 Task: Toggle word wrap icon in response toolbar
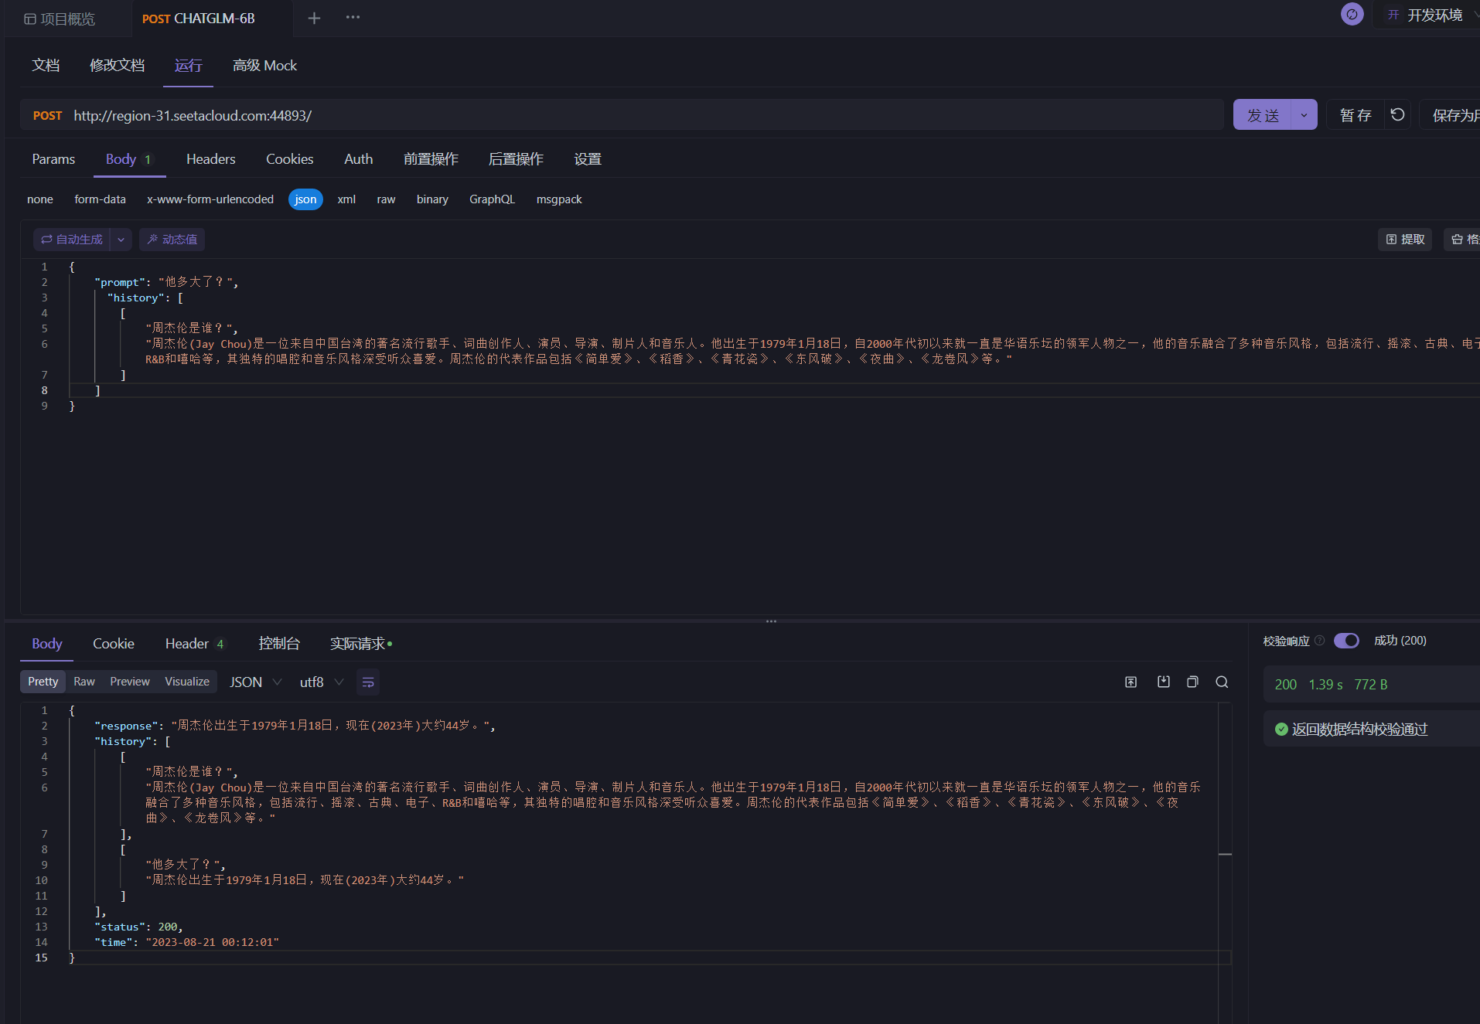[368, 682]
